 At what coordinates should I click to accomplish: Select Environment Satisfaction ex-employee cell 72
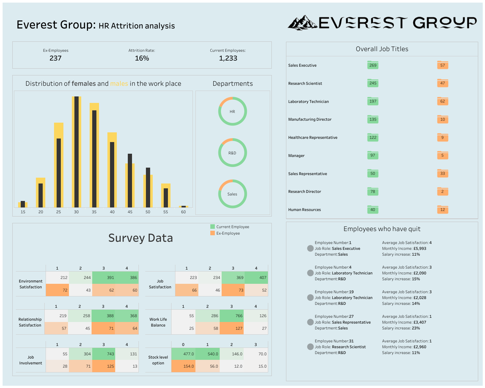(57, 290)
